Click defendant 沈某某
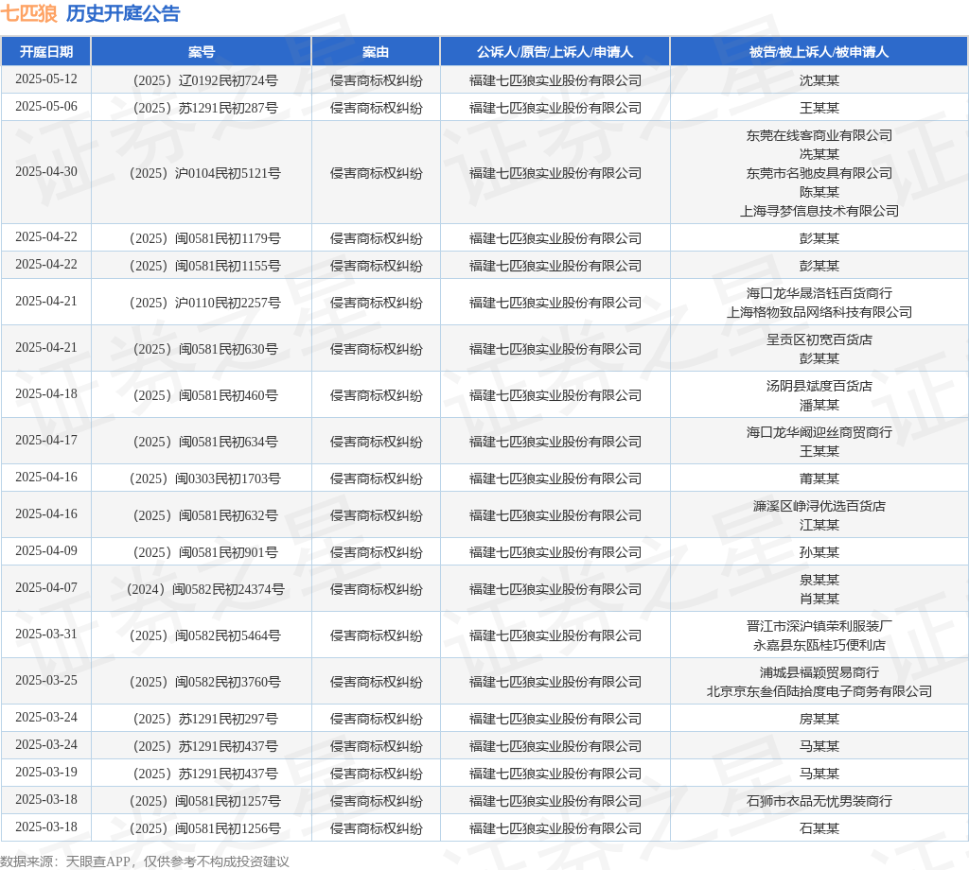 [x=819, y=80]
